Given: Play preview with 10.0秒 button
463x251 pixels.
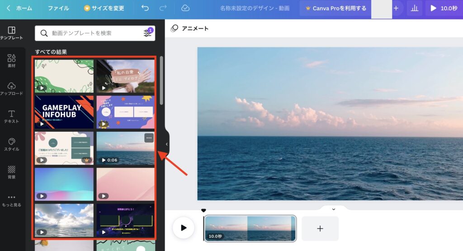Looking at the screenshot, I should pyautogui.click(x=444, y=8).
